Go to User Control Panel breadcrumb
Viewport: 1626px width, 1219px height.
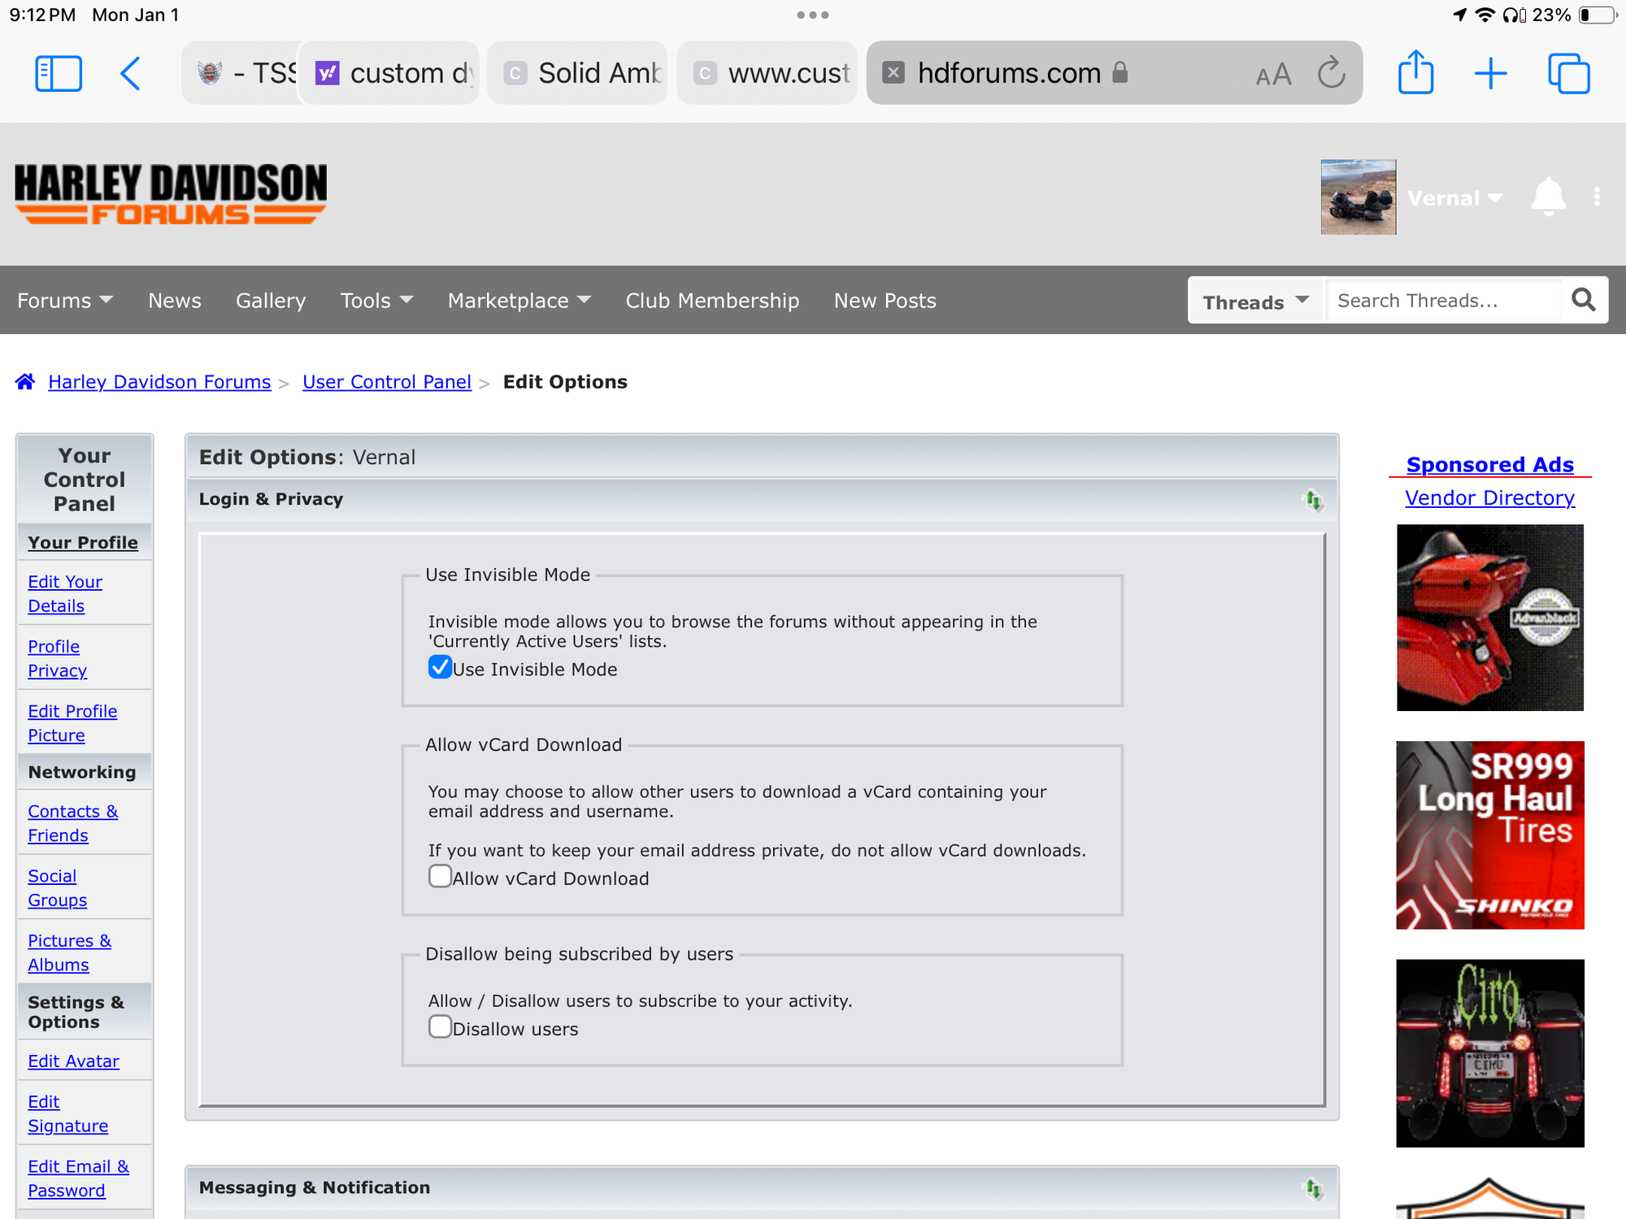pyautogui.click(x=386, y=382)
